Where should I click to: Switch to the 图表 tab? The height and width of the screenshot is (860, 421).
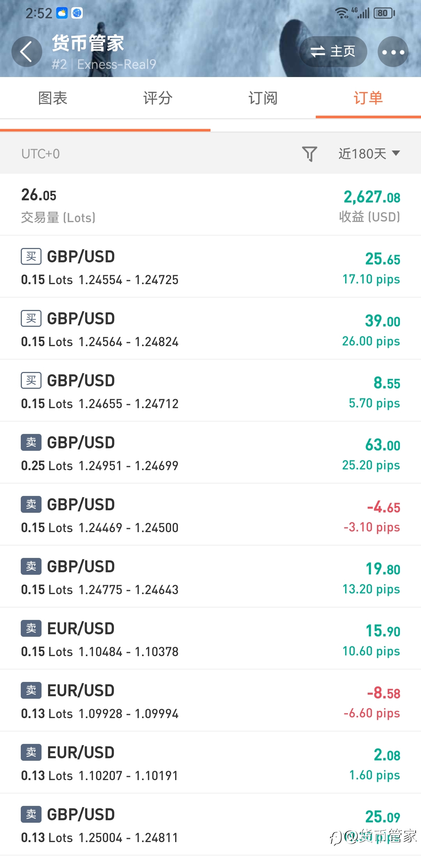53,98
